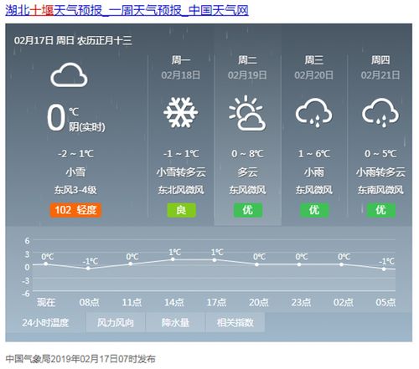Click today's wind 东风3-4级
Image resolution: width=419 pixels, height=369 pixels.
[x=75, y=190]
